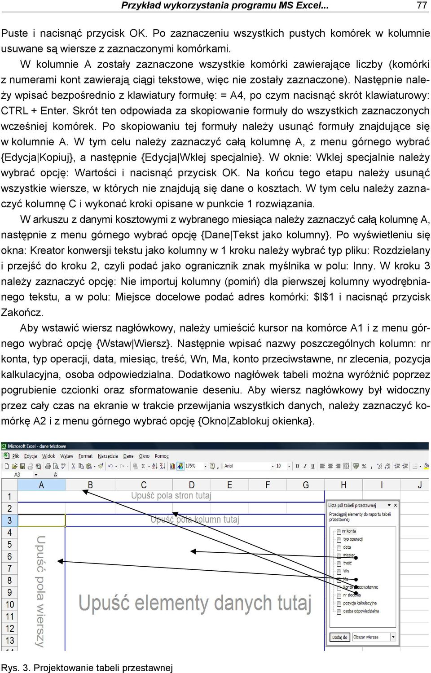Open the Dane menu
This screenshot has width=431, height=673.
point(128,456)
